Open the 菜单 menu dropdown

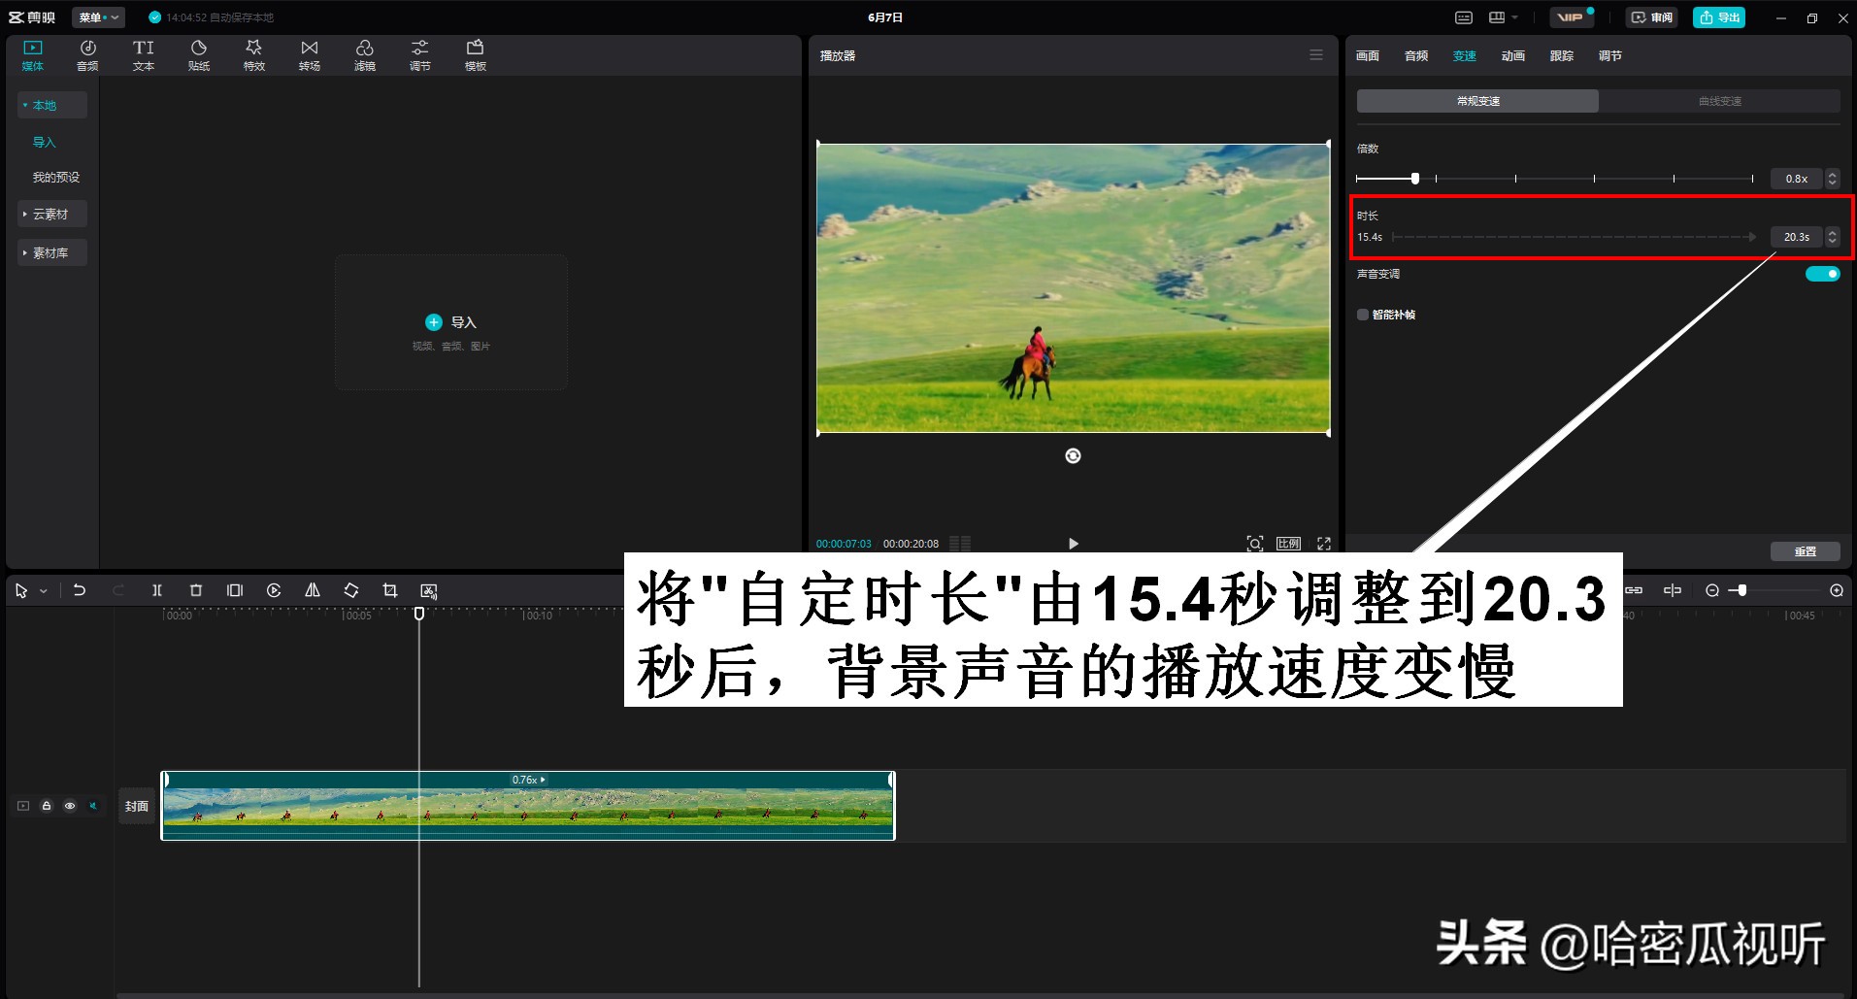click(97, 17)
